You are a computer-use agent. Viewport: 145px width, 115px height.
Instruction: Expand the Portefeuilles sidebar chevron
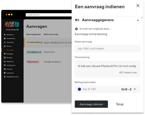pyautogui.click(x=22, y=39)
